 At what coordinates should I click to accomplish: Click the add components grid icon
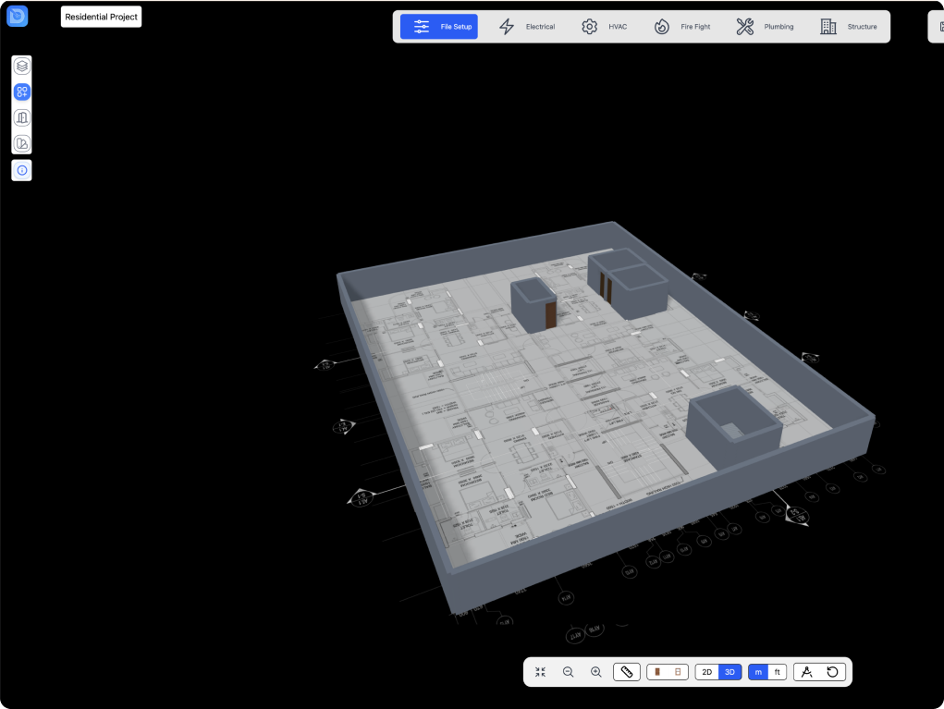22,92
